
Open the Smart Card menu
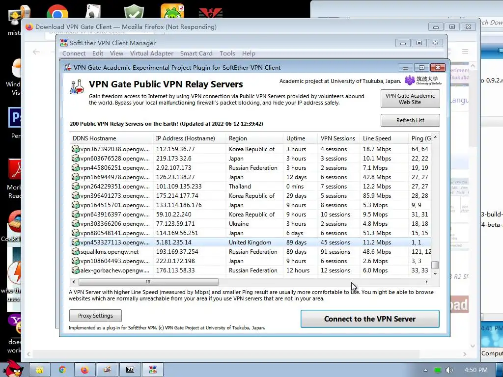pos(196,54)
